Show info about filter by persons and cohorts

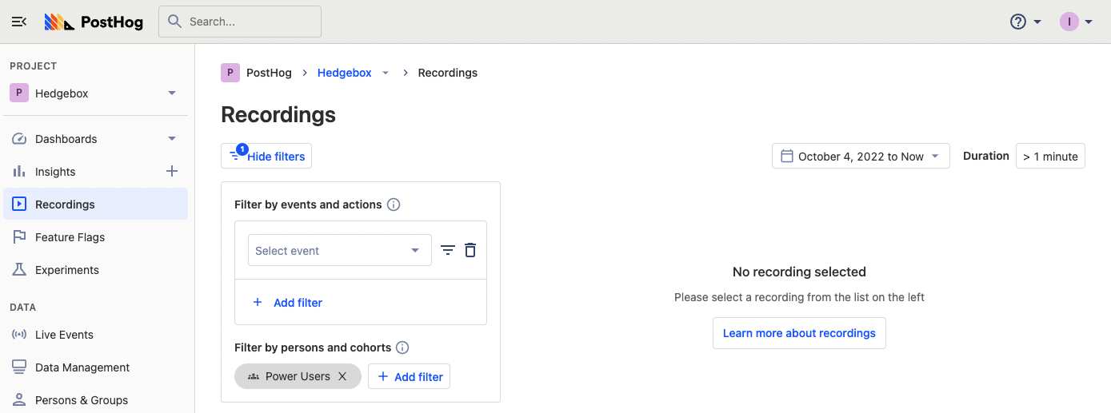403,347
